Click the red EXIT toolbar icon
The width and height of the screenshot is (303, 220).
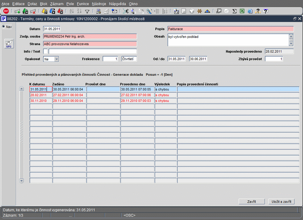[x=6, y=11]
